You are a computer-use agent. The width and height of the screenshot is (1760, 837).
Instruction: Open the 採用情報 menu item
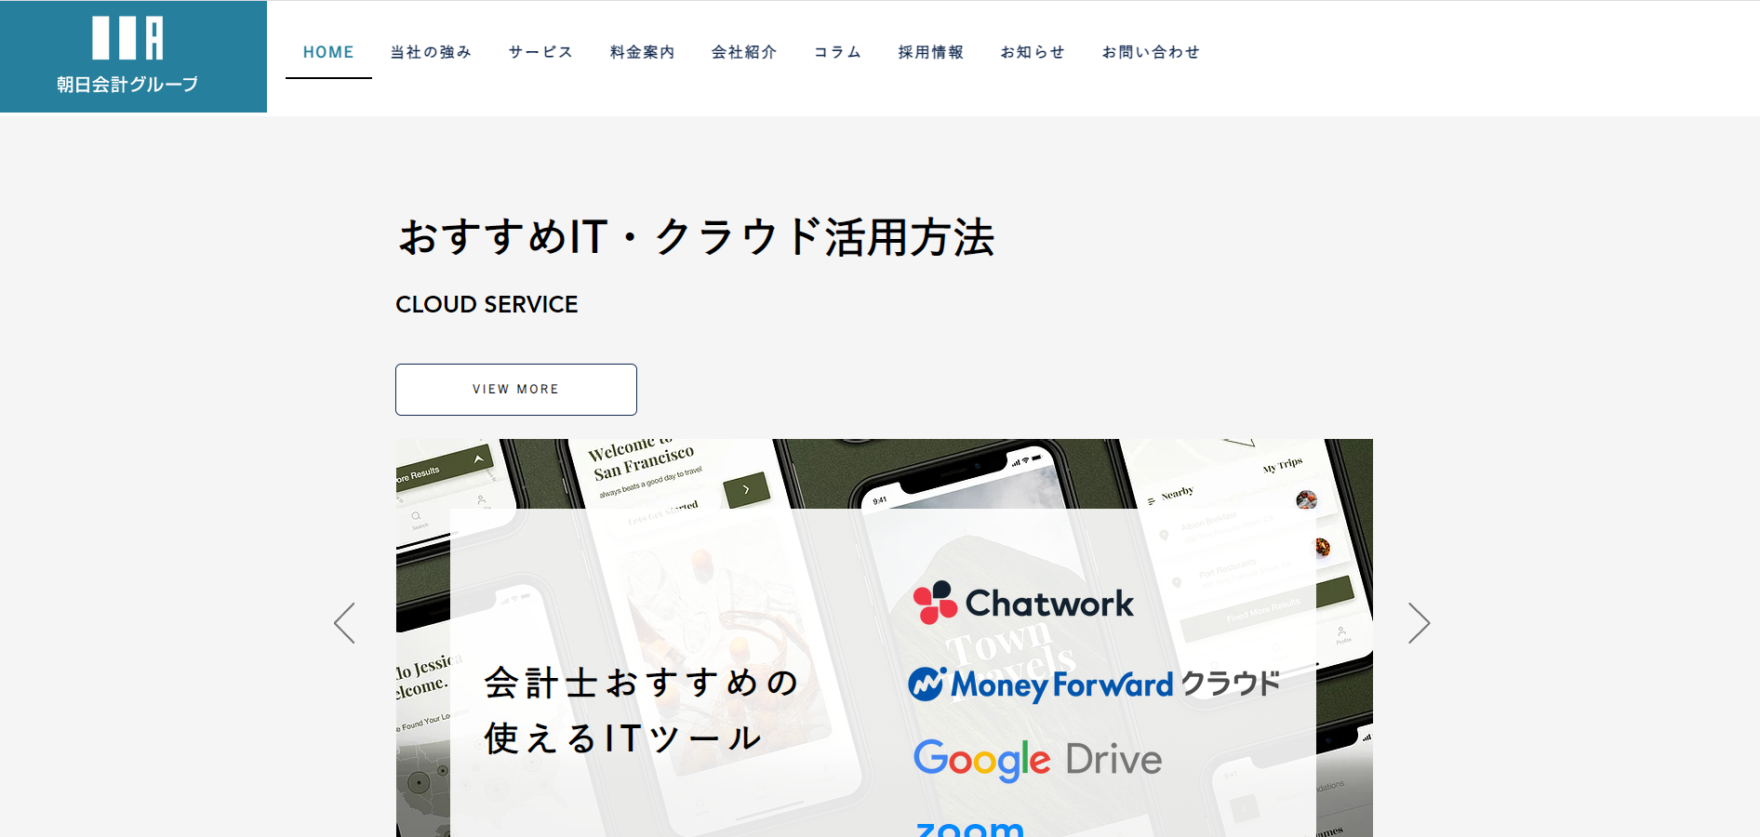point(930,52)
